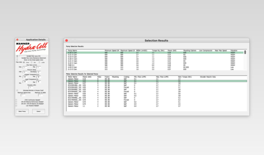Click the pump results table scrollbar
The image size is (264, 155).
(245, 52)
